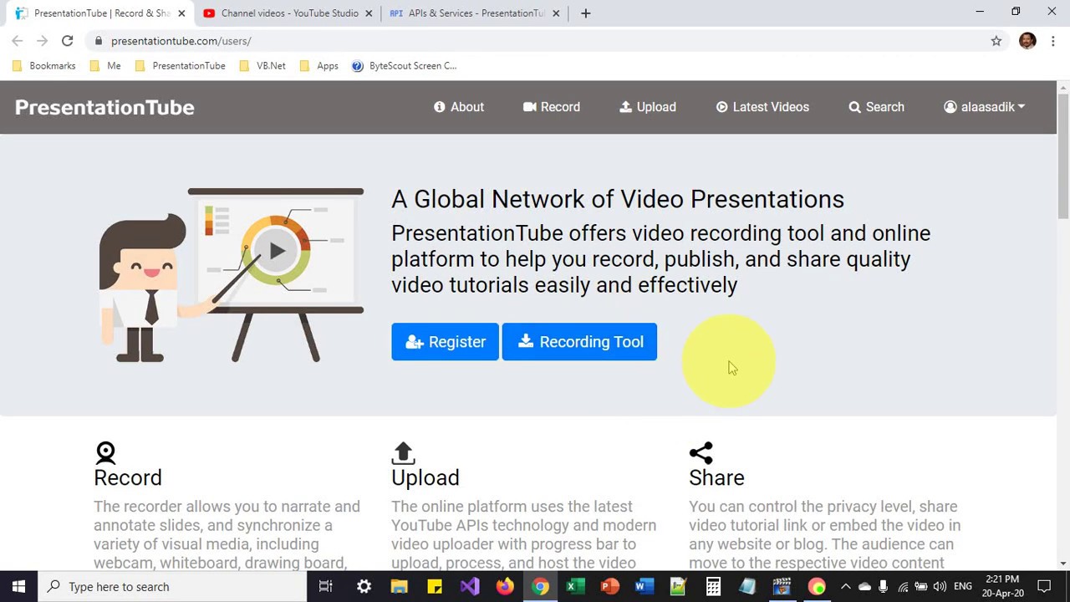This screenshot has width=1070, height=602.
Task: Open Sticky Notes from taskbar
Action: [x=435, y=587]
